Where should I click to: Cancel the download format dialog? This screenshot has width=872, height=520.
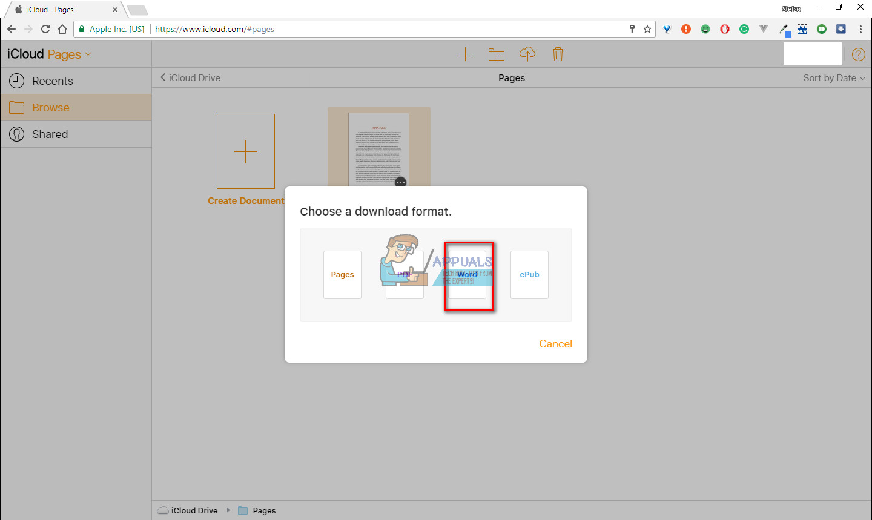coord(555,344)
